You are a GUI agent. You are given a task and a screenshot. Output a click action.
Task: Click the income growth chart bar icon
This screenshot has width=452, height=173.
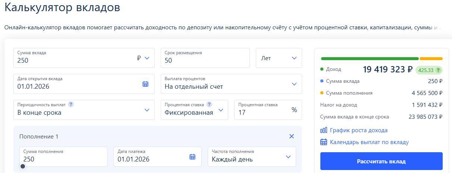324,130
